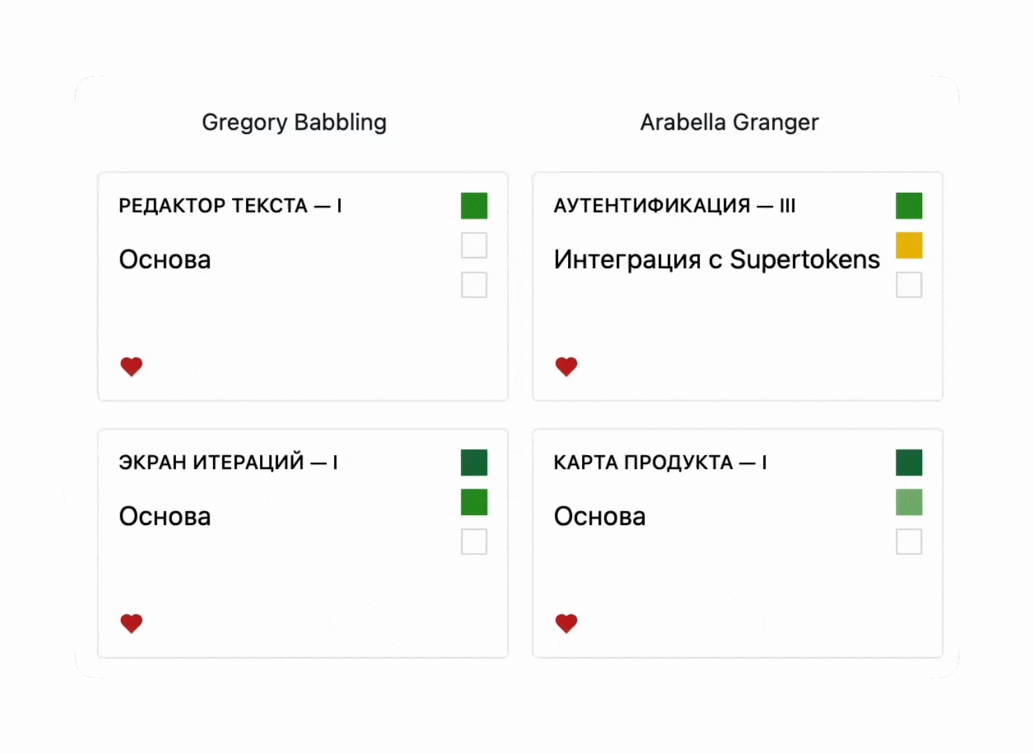Click the heart icon on Редактор текста card

point(131,367)
